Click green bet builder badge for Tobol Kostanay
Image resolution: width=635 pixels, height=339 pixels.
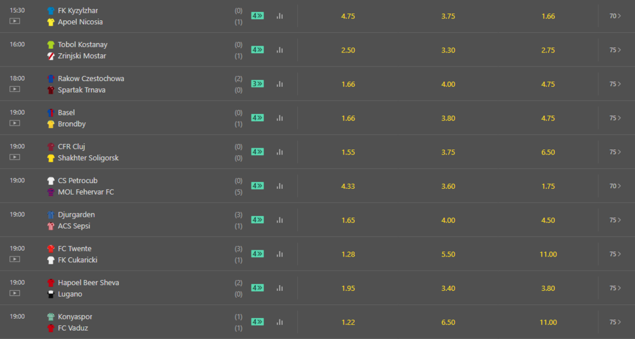pyautogui.click(x=257, y=49)
